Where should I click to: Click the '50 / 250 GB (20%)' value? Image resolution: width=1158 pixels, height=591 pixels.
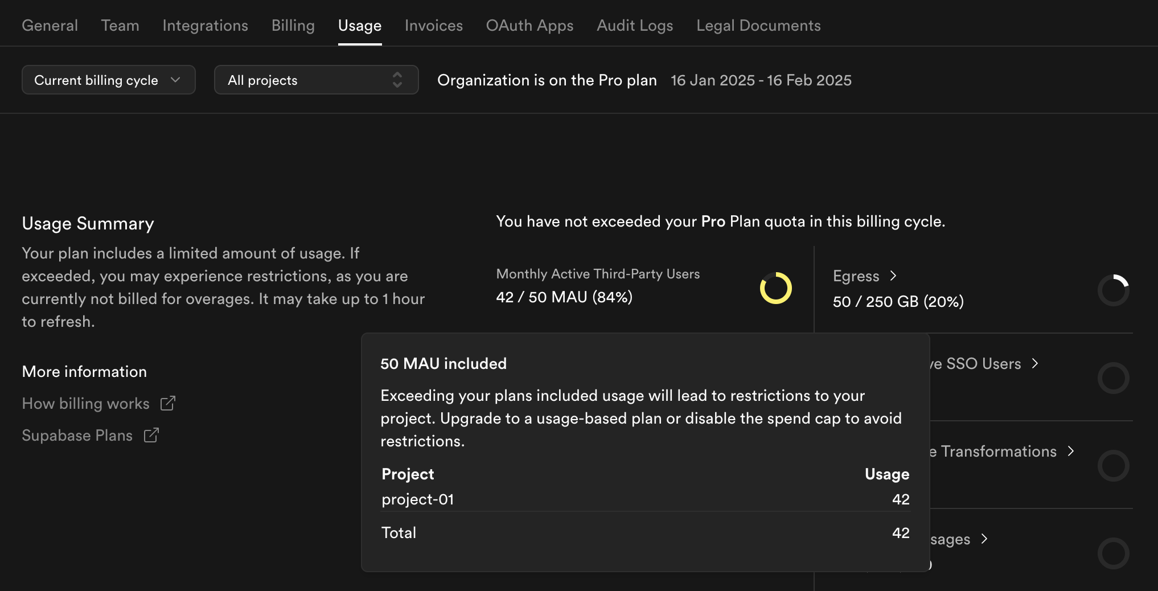(898, 302)
